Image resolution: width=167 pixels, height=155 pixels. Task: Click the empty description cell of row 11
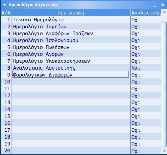71,89
